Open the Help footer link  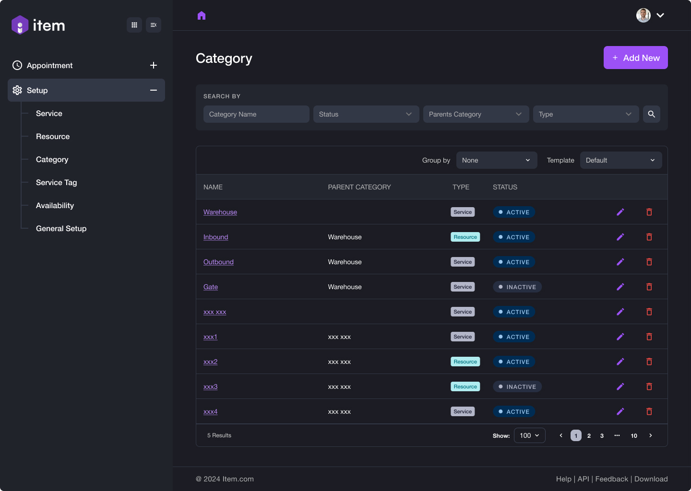tap(564, 479)
